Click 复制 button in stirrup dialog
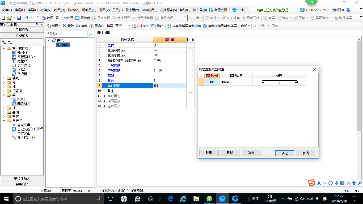The height and width of the screenshot is (204, 363). [251, 153]
